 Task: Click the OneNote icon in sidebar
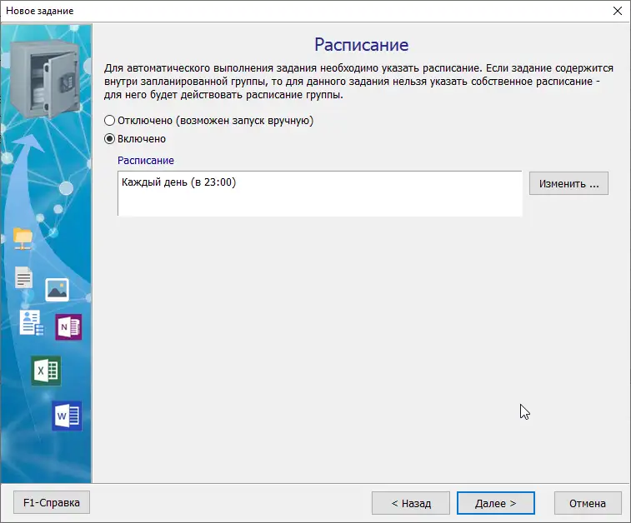[x=68, y=326]
